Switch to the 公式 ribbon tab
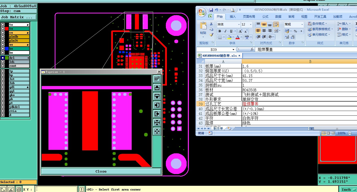 [265, 17]
